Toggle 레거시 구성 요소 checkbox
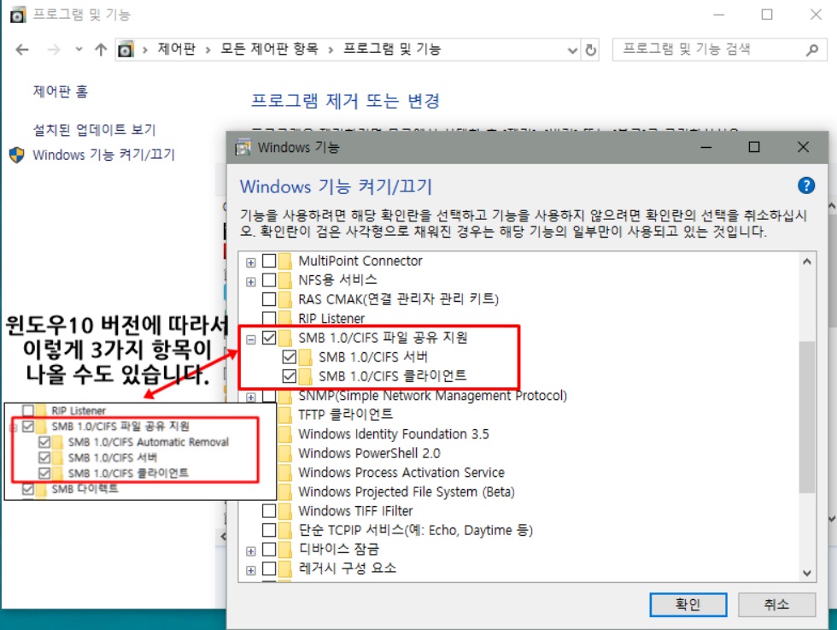This screenshot has width=837, height=630. (269, 568)
